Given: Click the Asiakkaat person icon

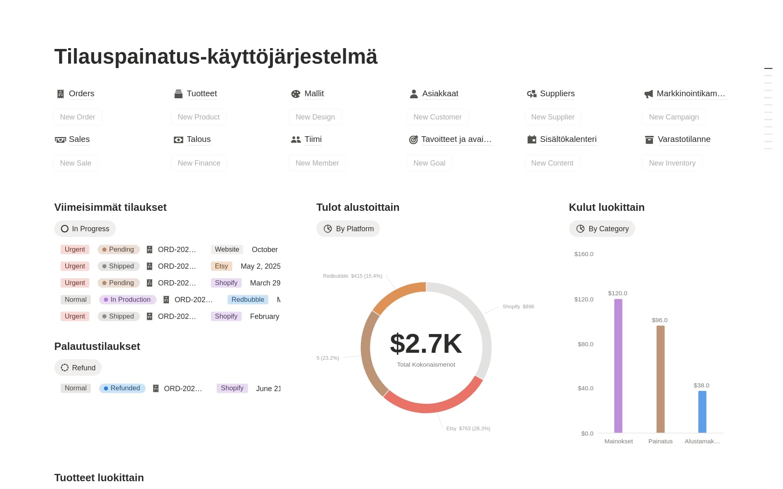Looking at the screenshot, I should coord(414,94).
